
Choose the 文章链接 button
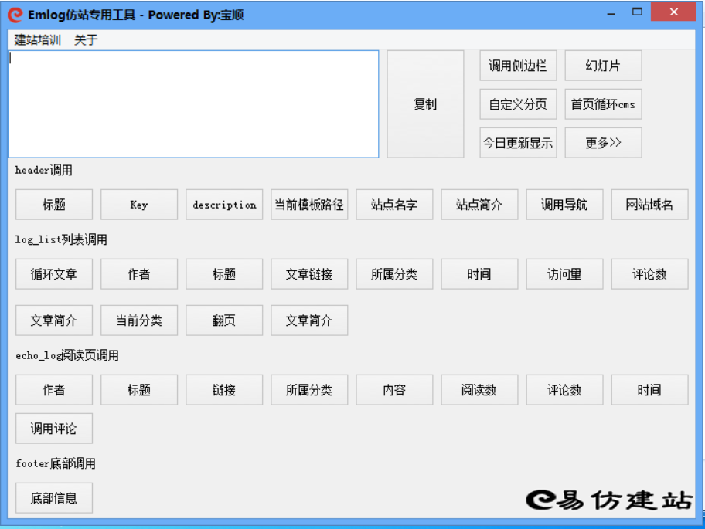click(309, 274)
